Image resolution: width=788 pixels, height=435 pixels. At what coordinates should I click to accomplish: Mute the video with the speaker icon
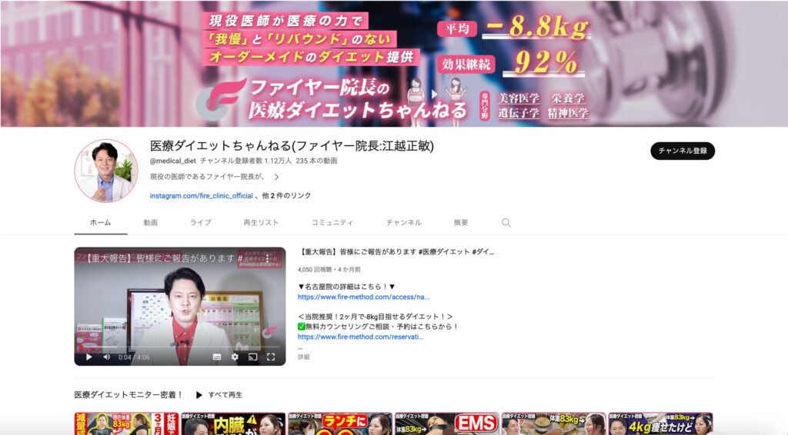coord(106,357)
